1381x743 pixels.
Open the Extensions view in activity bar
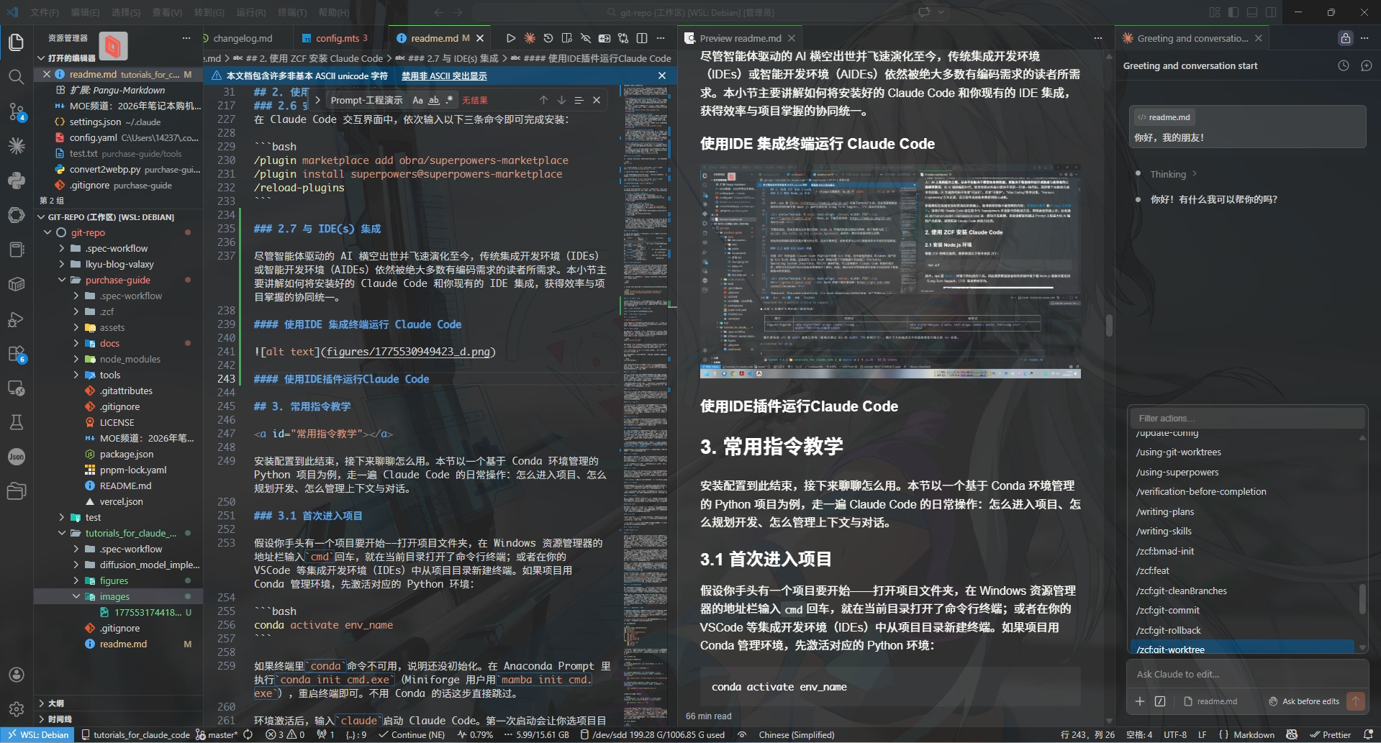(16, 354)
